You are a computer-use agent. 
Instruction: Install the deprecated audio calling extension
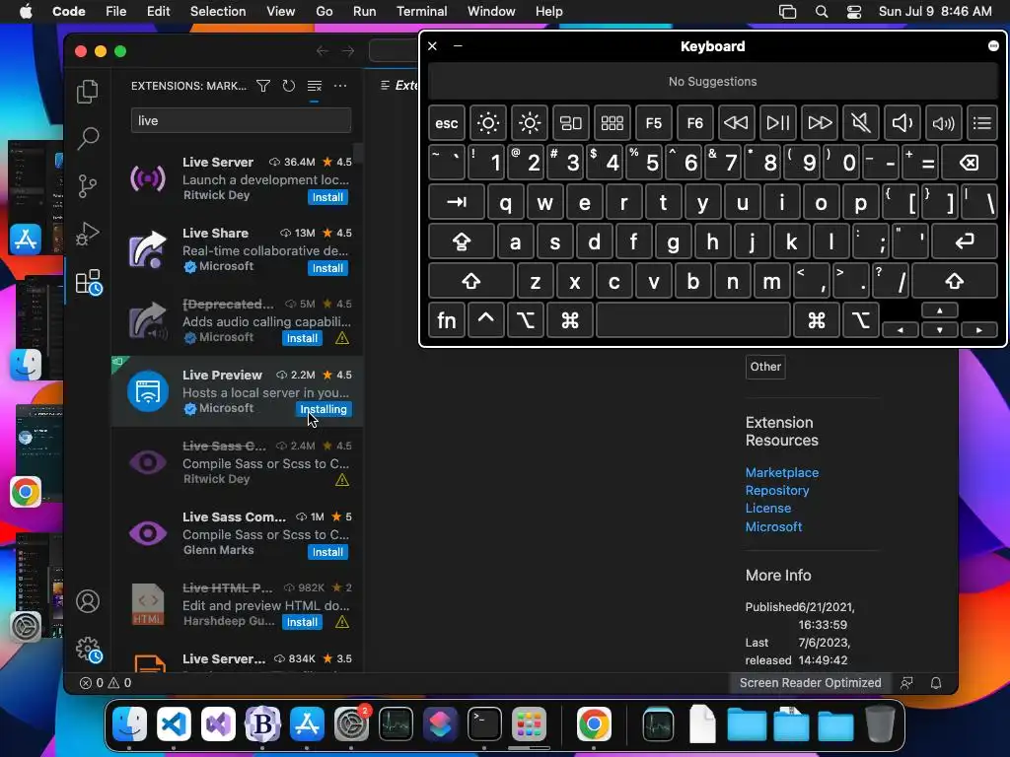302,338
